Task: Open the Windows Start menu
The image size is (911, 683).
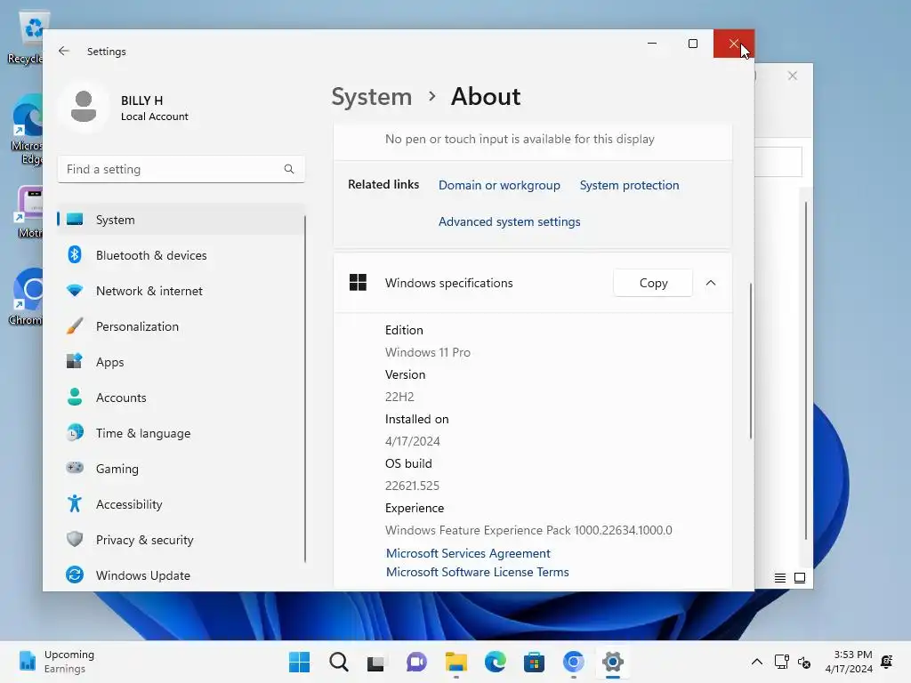Action: 300,662
